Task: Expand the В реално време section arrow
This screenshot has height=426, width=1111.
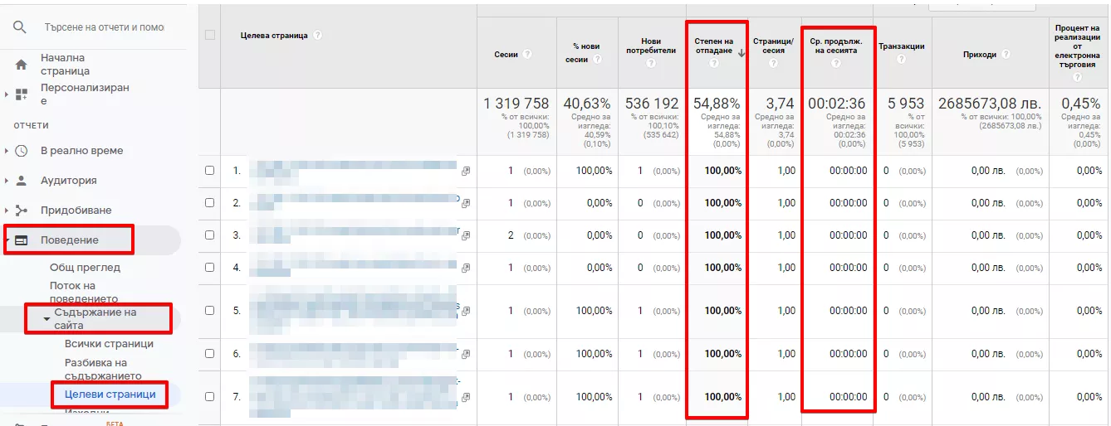Action: click(7, 151)
